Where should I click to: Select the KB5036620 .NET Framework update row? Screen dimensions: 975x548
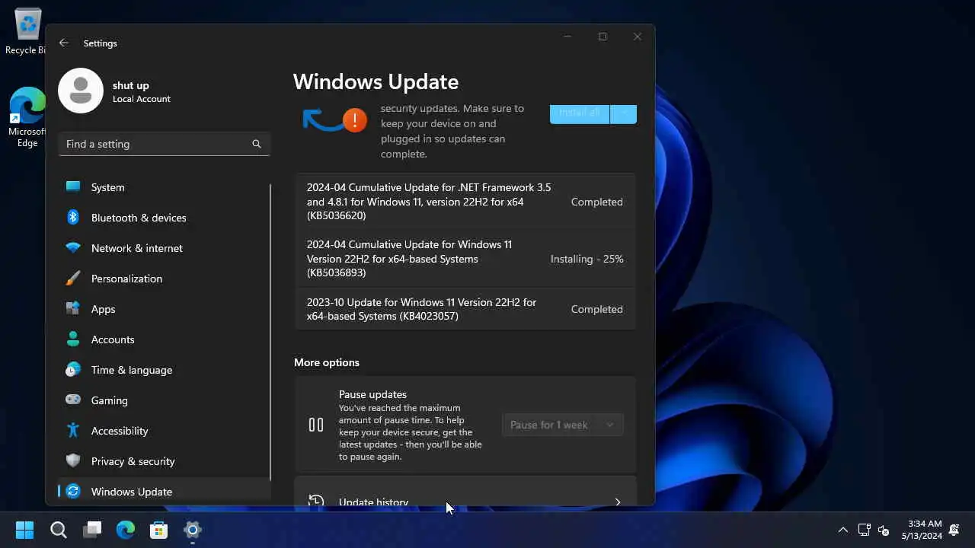465,202
